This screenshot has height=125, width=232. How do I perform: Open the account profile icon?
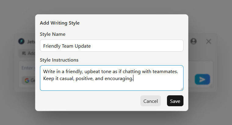(194, 41)
